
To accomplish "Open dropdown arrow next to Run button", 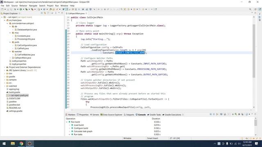I will coord(23,9).
